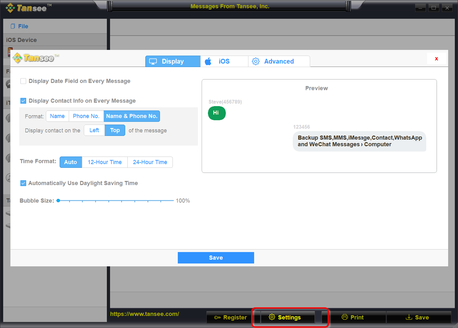Close the settings dialog with red x

(436, 58)
